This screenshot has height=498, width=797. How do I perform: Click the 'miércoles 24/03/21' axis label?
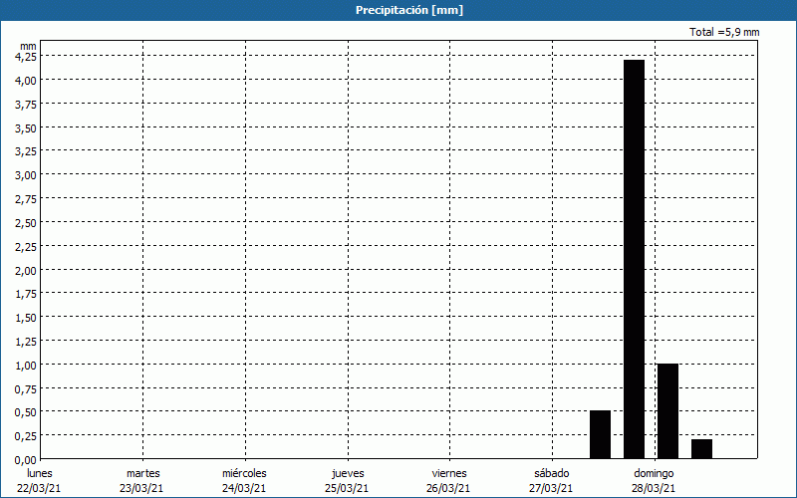point(244,481)
